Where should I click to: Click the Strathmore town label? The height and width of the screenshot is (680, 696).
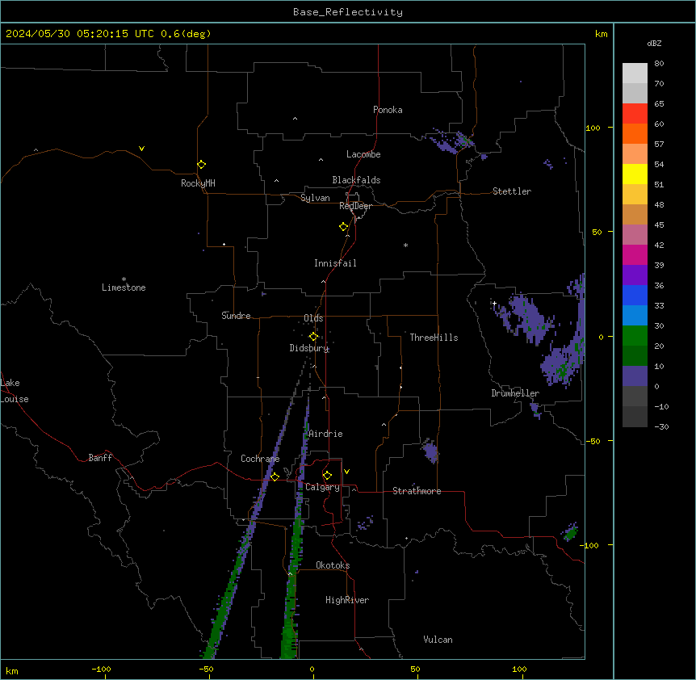tap(417, 491)
